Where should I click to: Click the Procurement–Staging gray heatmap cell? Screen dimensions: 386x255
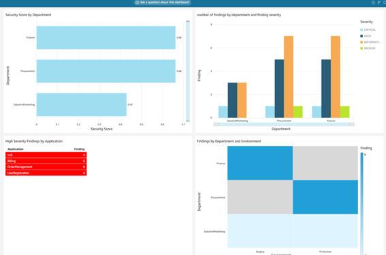point(260,197)
